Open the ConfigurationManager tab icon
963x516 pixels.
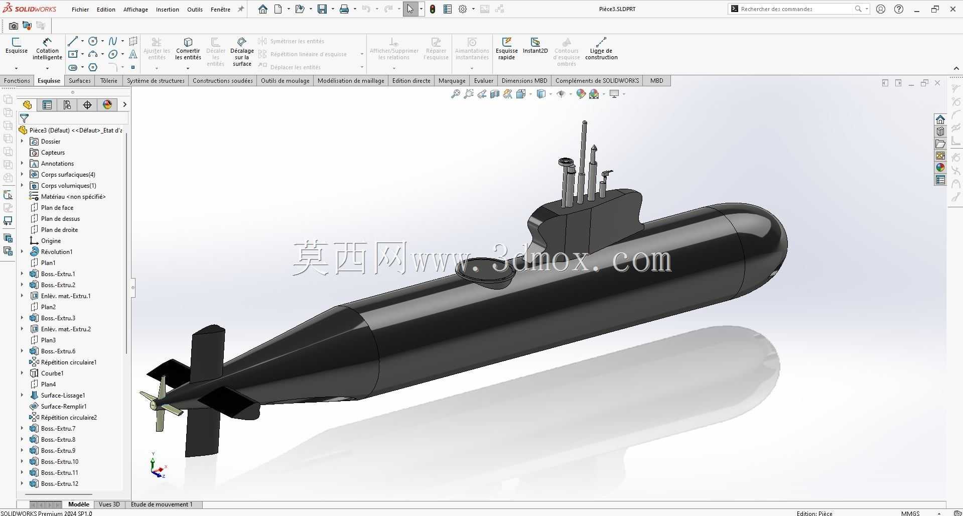(x=67, y=104)
